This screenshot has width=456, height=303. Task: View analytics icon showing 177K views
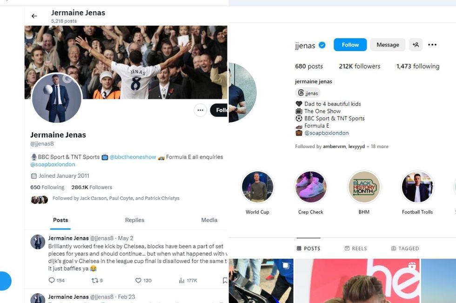[x=182, y=280]
